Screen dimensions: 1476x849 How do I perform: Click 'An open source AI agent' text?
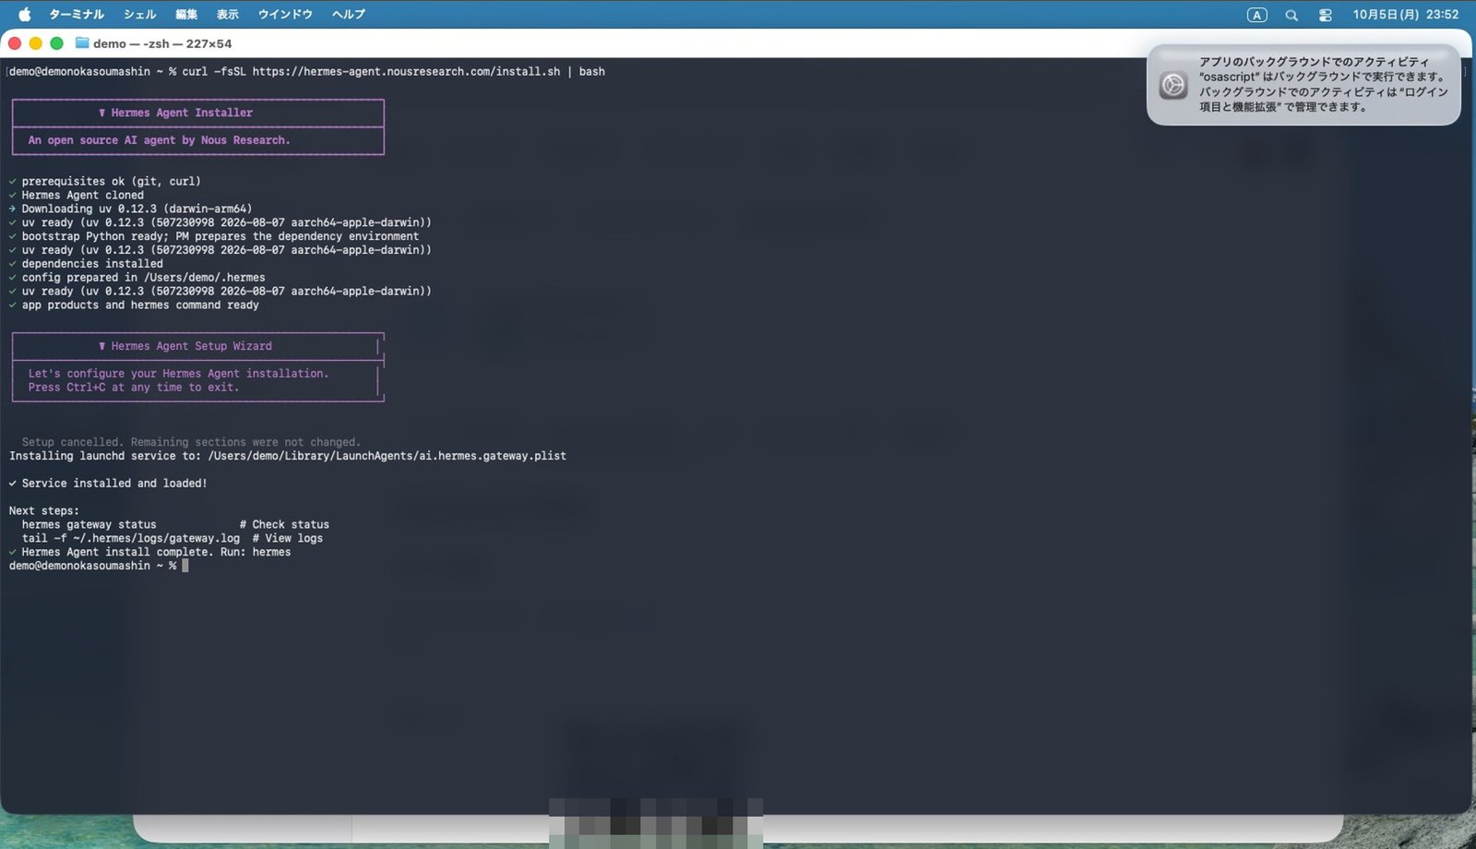[x=159, y=140]
